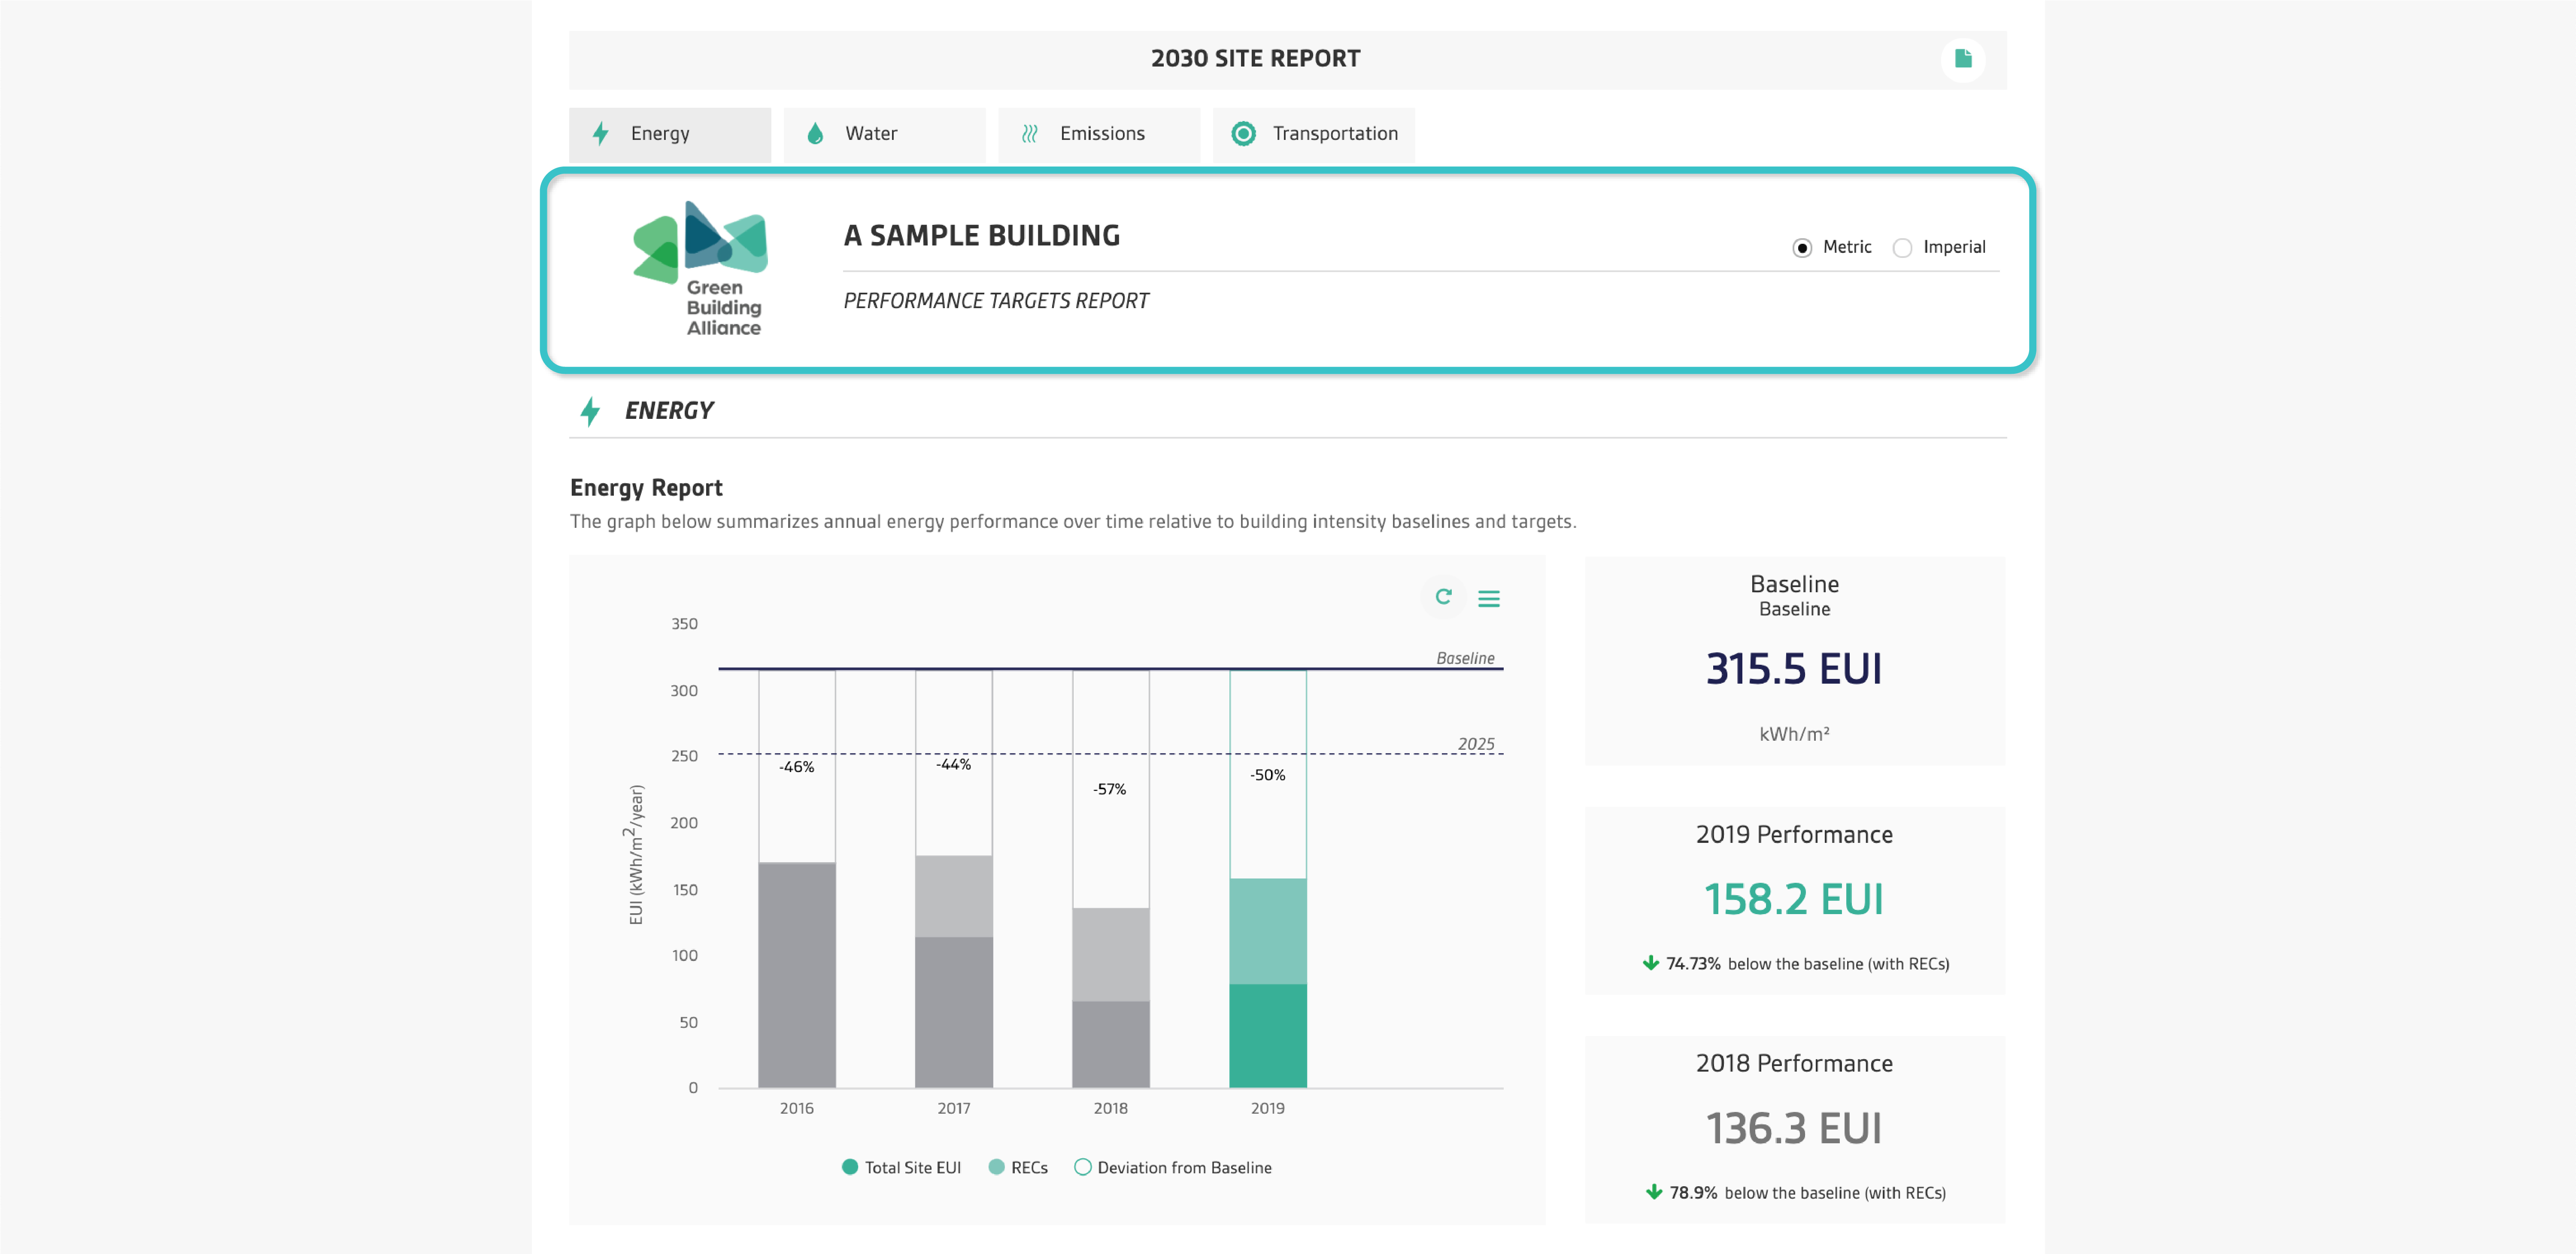The image size is (2576, 1254).
Task: Click the A SAMPLE BUILDING title
Action: tap(982, 235)
